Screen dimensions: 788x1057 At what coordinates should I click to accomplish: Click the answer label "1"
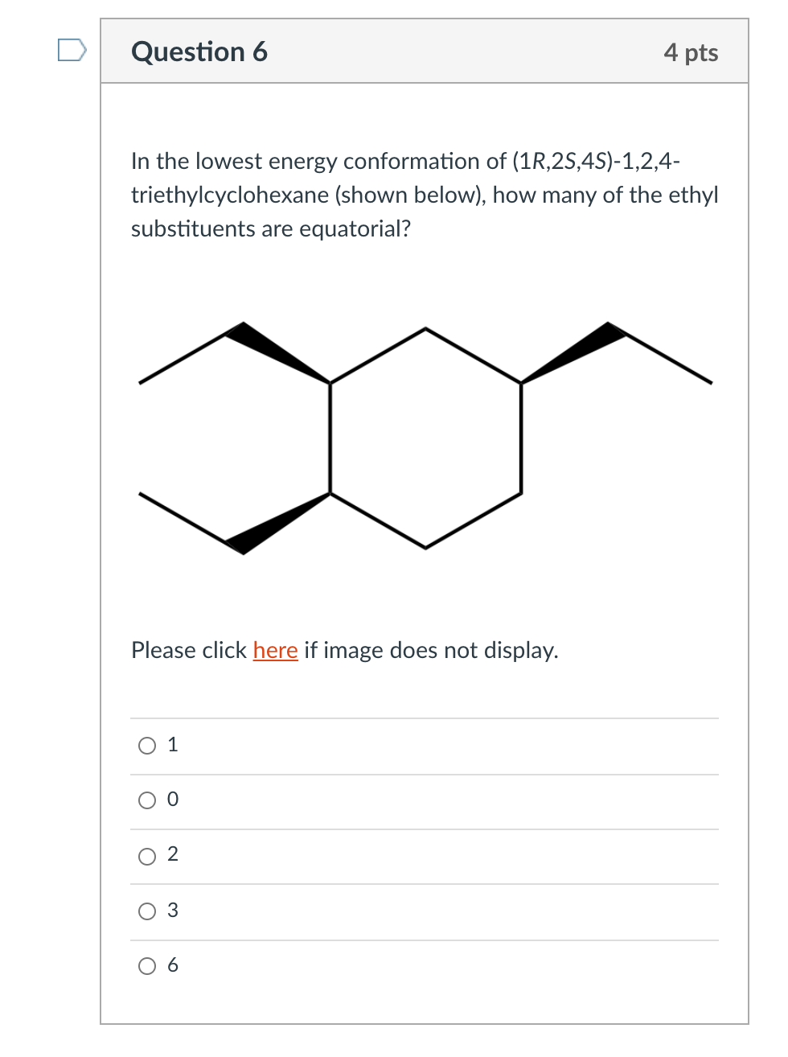click(172, 745)
